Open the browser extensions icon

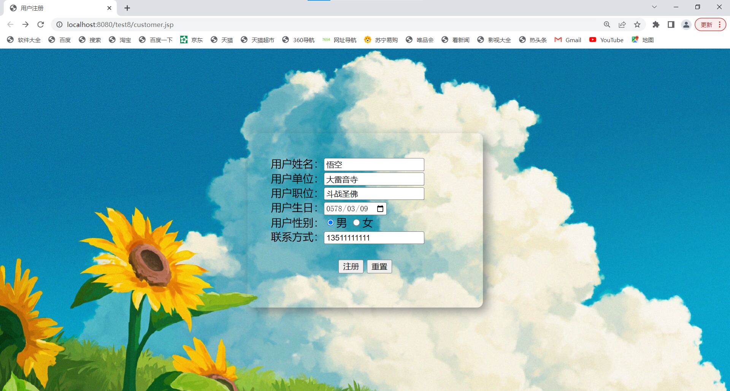coord(656,24)
